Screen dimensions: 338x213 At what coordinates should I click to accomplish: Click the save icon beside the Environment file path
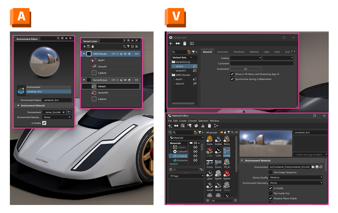click(317, 167)
